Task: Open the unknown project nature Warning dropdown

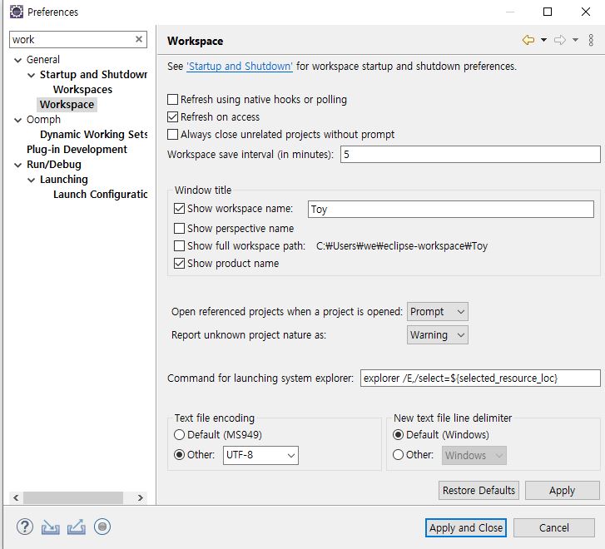Action: pyautogui.click(x=438, y=335)
